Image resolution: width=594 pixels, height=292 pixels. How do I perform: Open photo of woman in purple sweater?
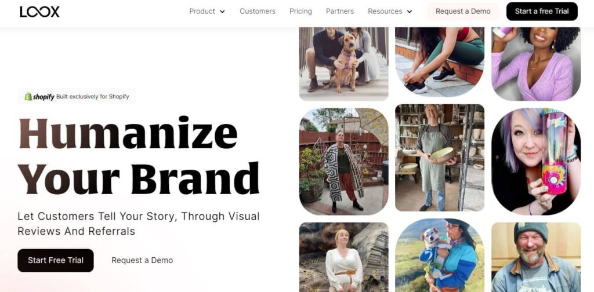(535, 64)
